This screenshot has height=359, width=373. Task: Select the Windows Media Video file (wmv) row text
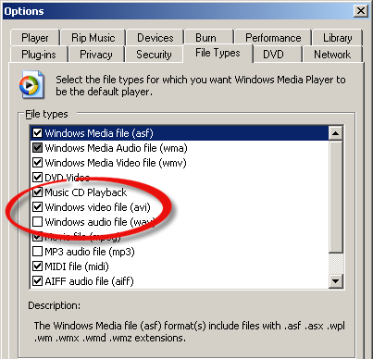[x=116, y=163]
